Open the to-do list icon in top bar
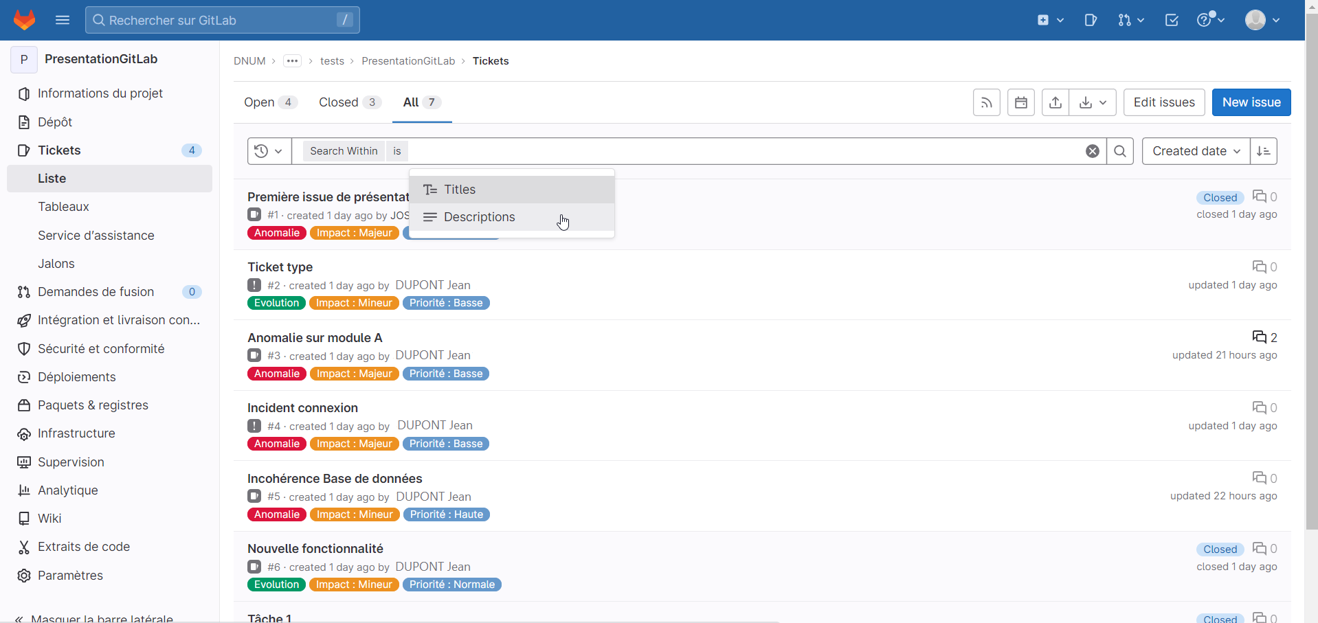The width and height of the screenshot is (1318, 623). coord(1172,20)
